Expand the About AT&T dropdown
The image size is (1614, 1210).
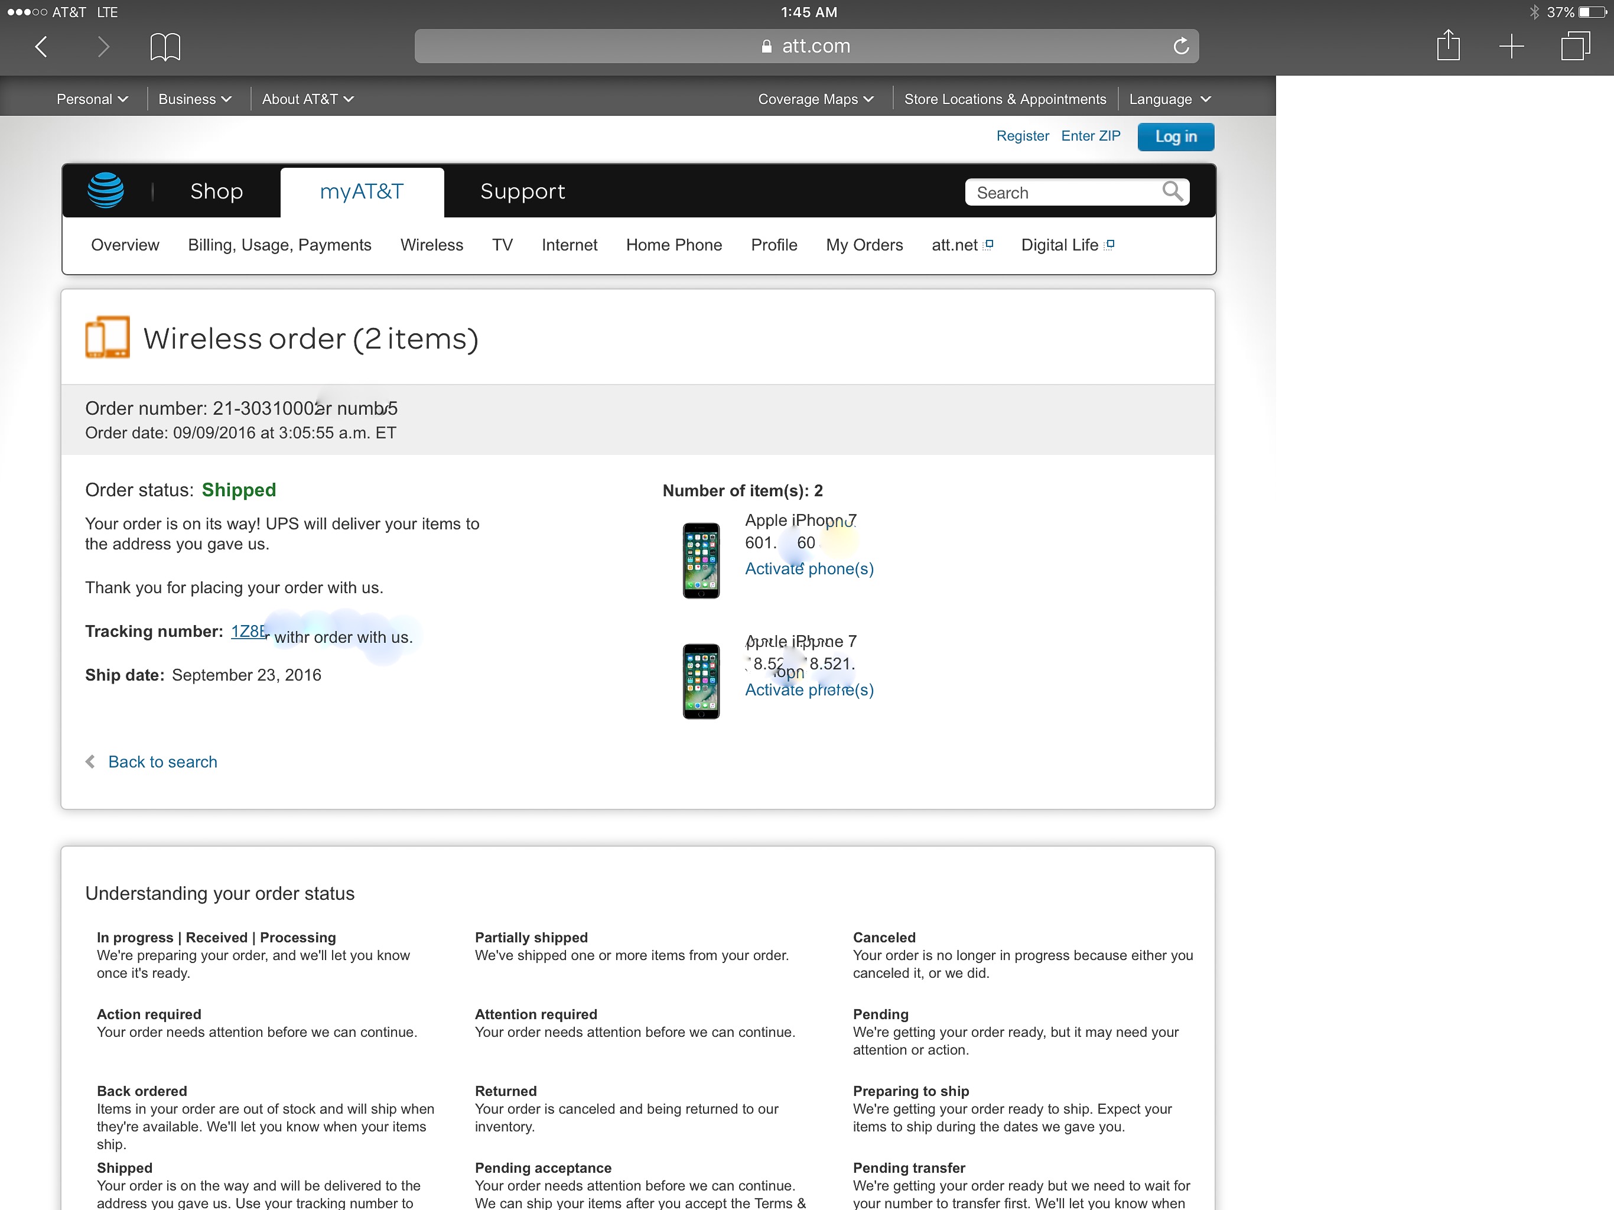pyautogui.click(x=308, y=99)
